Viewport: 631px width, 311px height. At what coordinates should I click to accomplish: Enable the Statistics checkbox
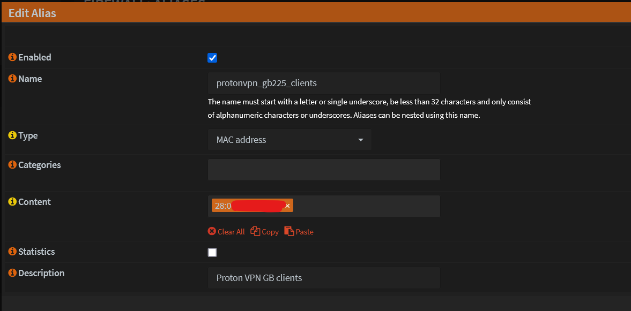click(212, 252)
